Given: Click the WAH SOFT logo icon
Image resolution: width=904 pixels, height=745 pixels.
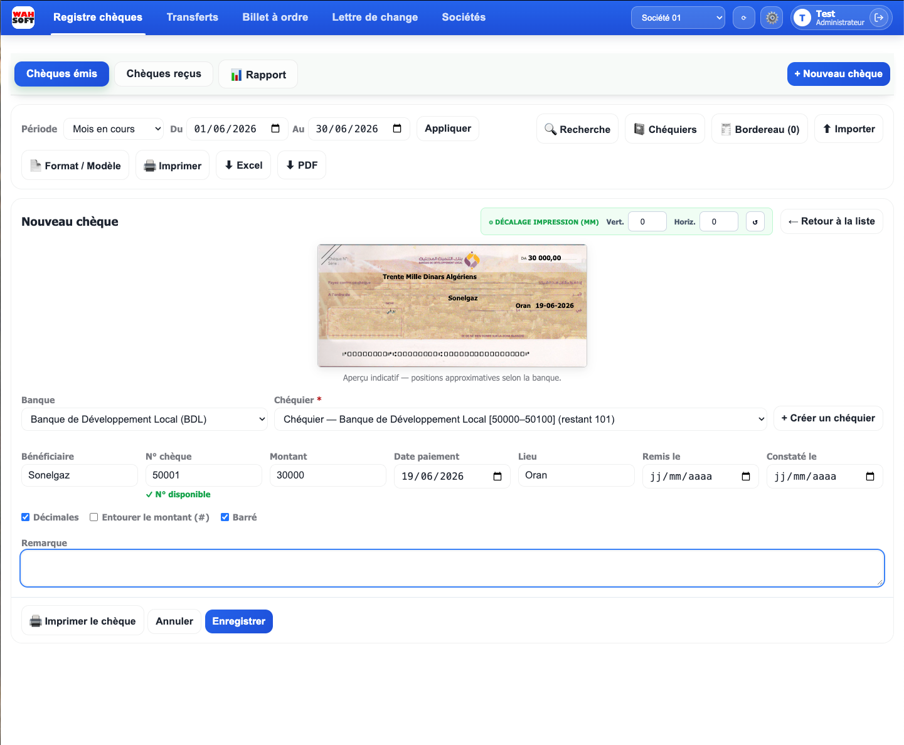Looking at the screenshot, I should tap(23, 17).
